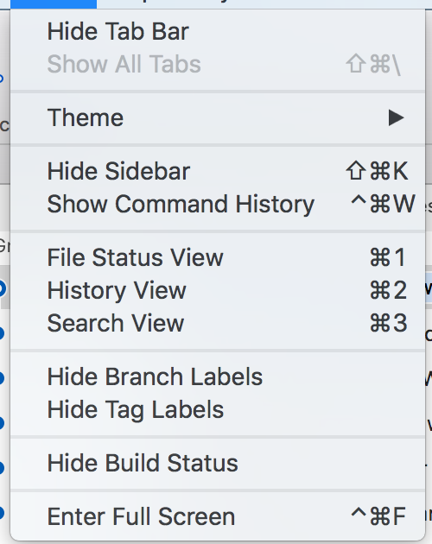The width and height of the screenshot is (432, 544).
Task: Open the Search View entry
Action: 218,323
